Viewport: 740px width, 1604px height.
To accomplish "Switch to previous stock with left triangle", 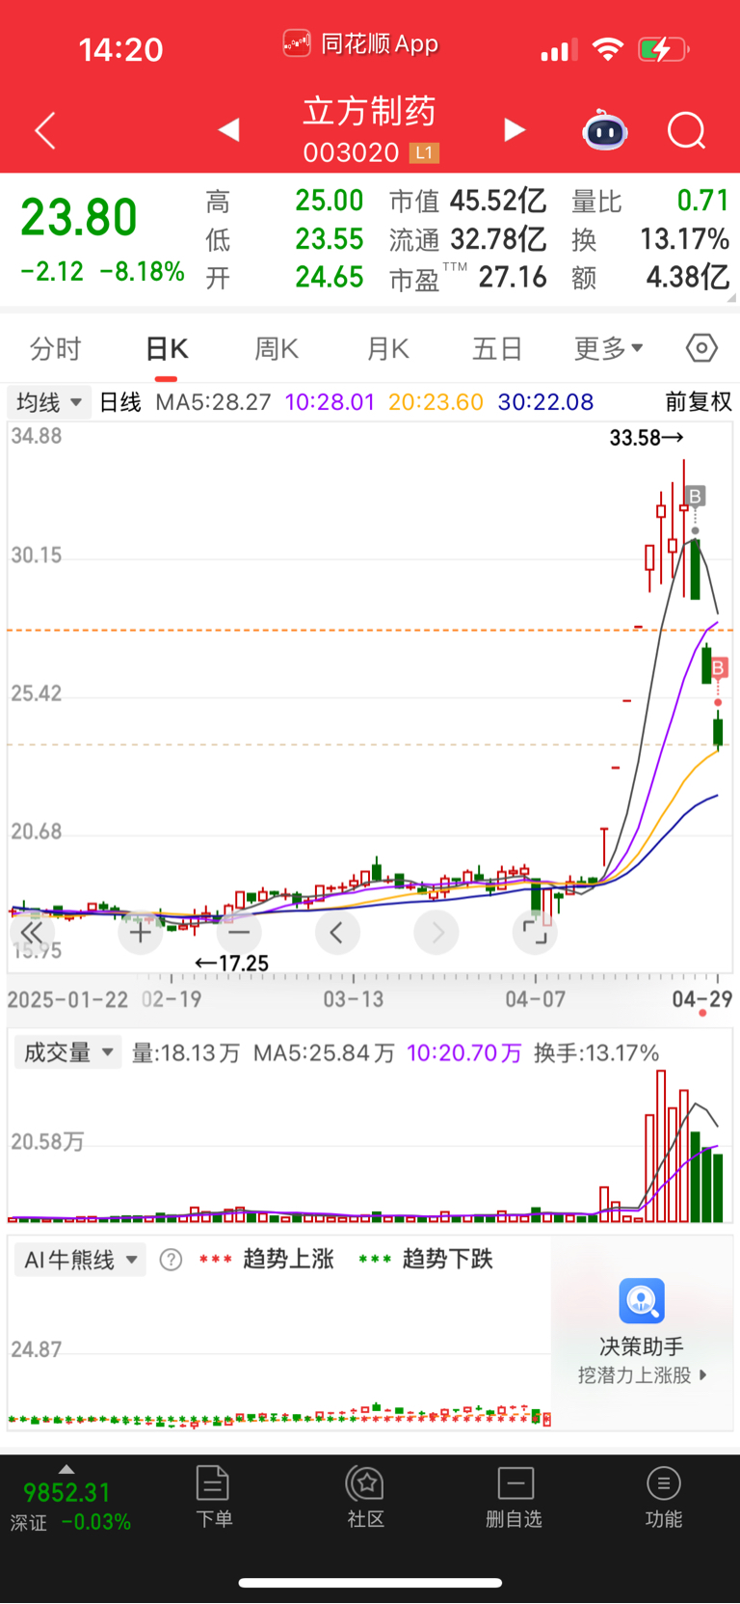I will tap(228, 129).
